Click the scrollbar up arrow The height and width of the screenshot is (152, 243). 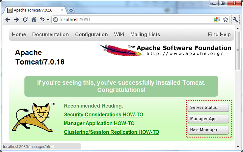pyautogui.click(x=238, y=28)
